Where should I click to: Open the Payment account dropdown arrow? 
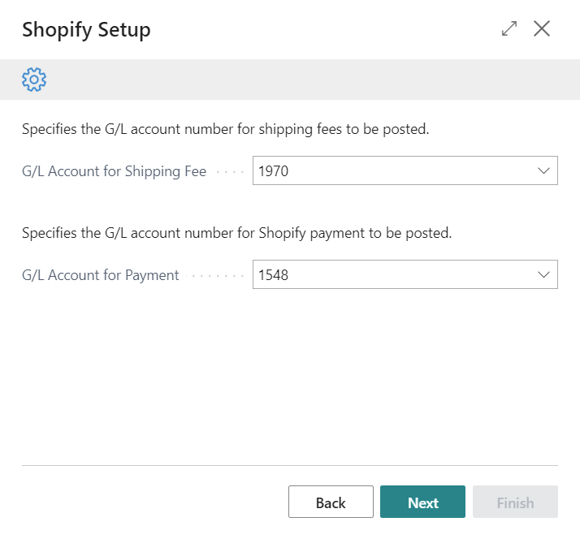pyautogui.click(x=543, y=275)
